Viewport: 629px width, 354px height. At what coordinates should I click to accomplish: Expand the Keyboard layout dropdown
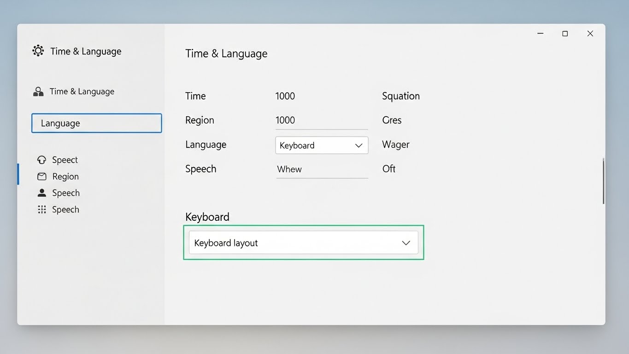pos(303,243)
